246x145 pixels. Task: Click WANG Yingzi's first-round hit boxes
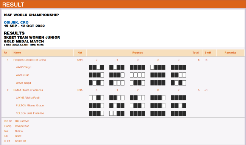coord(97,67)
